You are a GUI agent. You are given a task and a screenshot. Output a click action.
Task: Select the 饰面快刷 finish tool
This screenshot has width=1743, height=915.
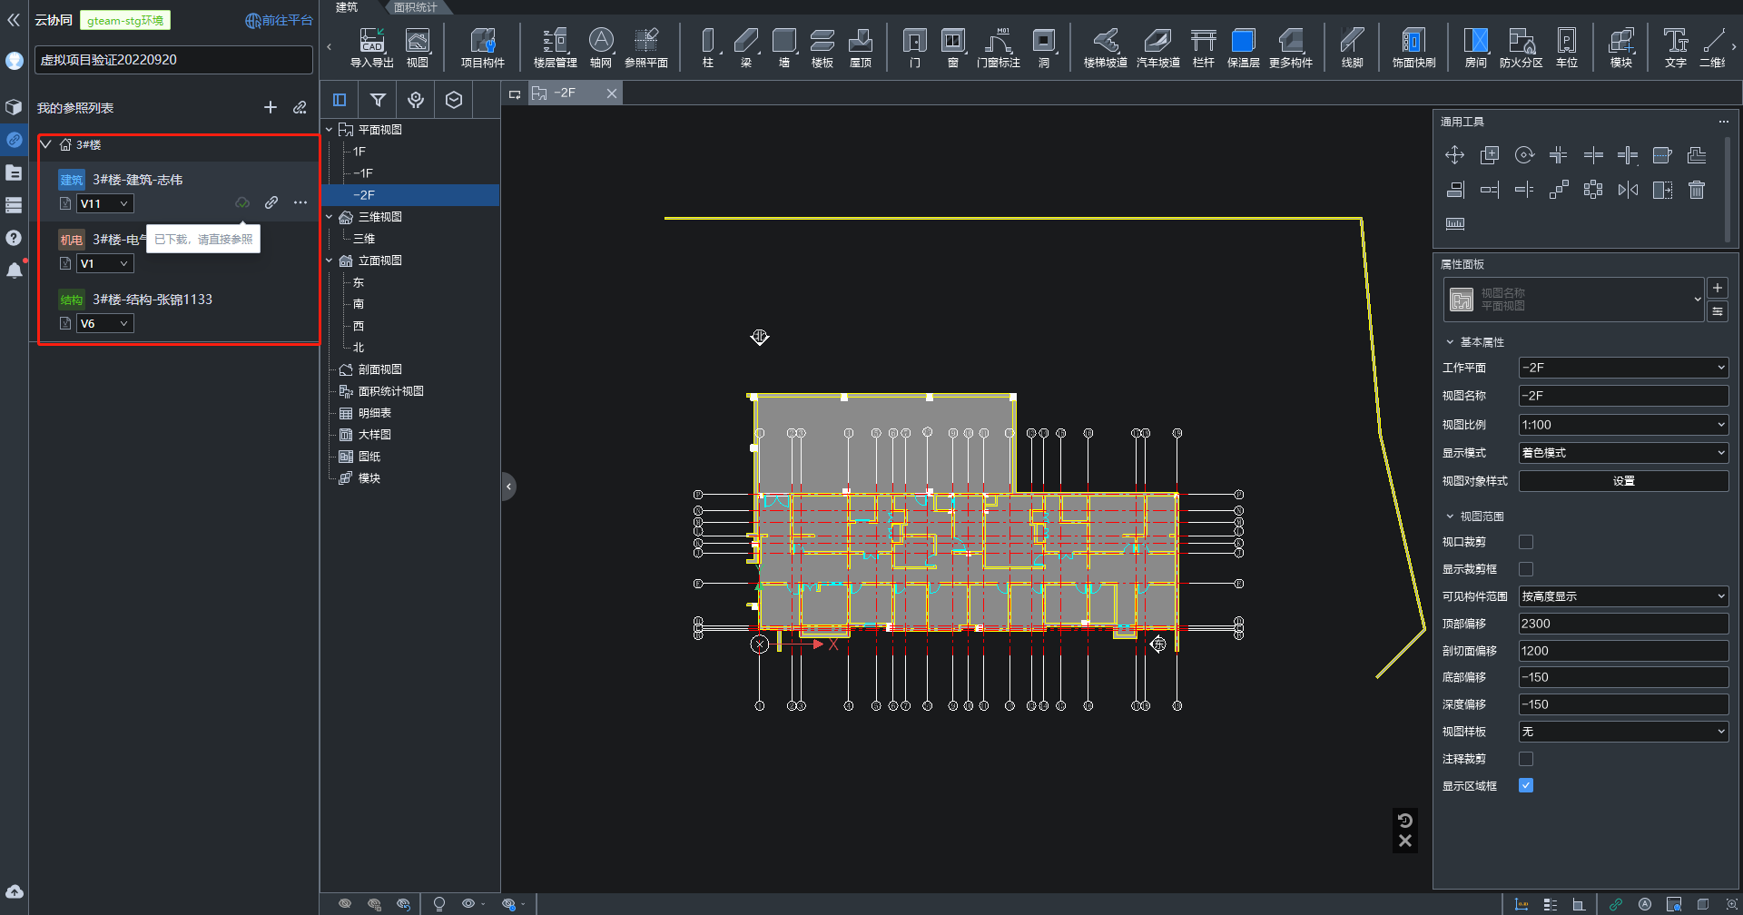[1414, 47]
